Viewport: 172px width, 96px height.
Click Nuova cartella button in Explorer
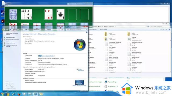tap(103, 30)
